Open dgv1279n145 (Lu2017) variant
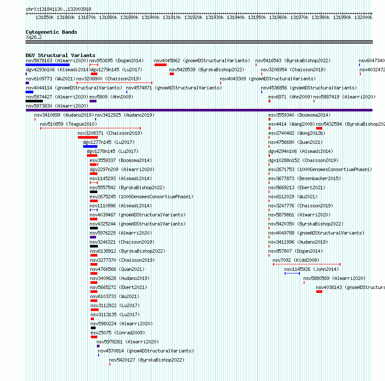 [x=116, y=70]
